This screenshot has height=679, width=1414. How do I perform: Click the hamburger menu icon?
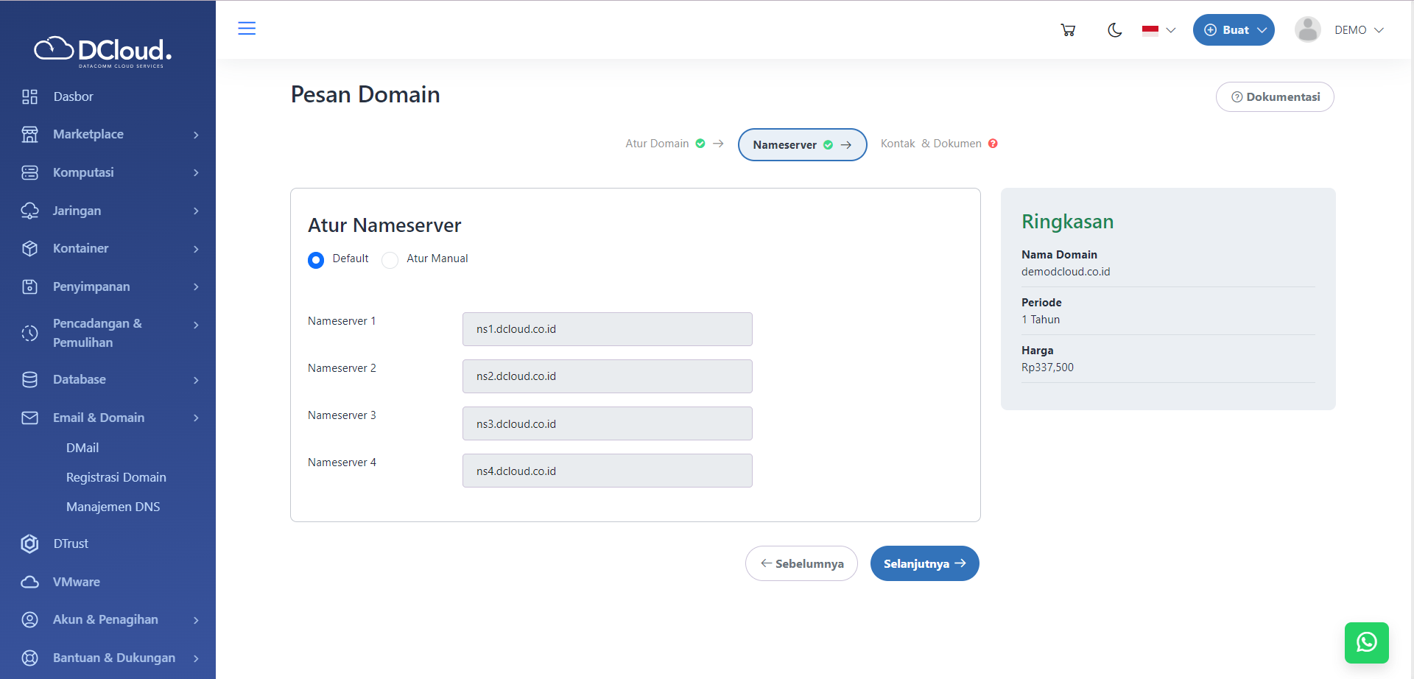coord(247,28)
